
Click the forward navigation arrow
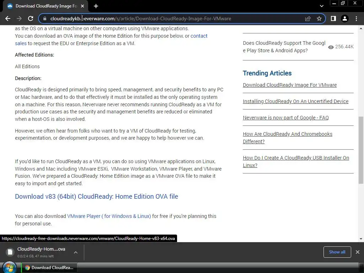[x=19, y=18]
